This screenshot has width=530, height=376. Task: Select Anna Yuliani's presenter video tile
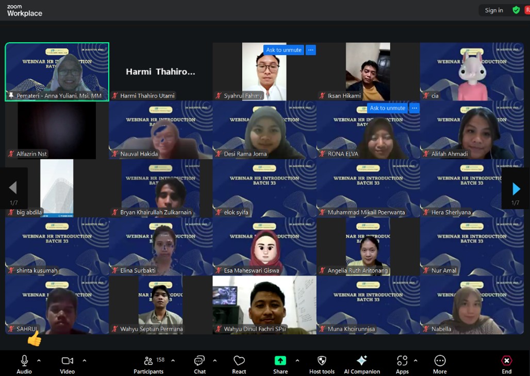click(57, 71)
